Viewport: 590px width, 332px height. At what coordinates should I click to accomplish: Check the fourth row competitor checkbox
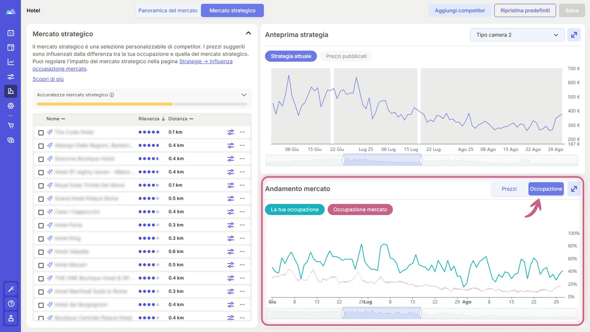(x=41, y=172)
